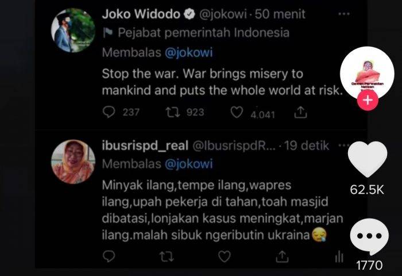Follow creator with the red plus button
The height and width of the screenshot is (276, 402).
pos(368,100)
